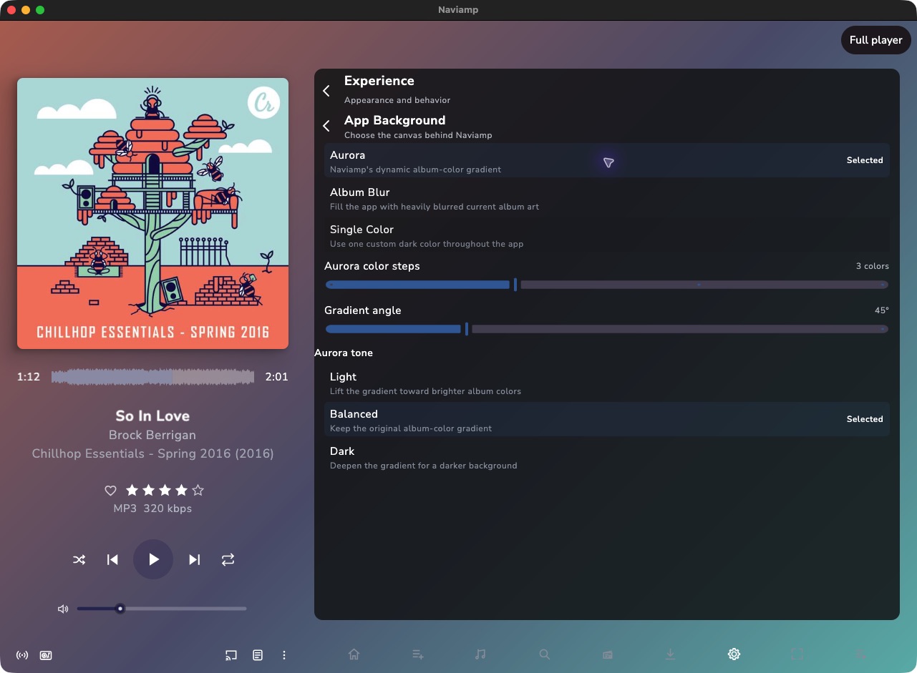Click the turntable icon at bottom left
The image size is (917, 673).
pyautogui.click(x=46, y=655)
